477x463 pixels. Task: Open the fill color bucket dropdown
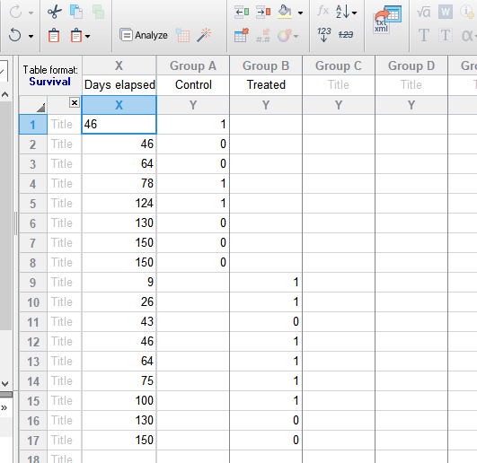(301, 13)
